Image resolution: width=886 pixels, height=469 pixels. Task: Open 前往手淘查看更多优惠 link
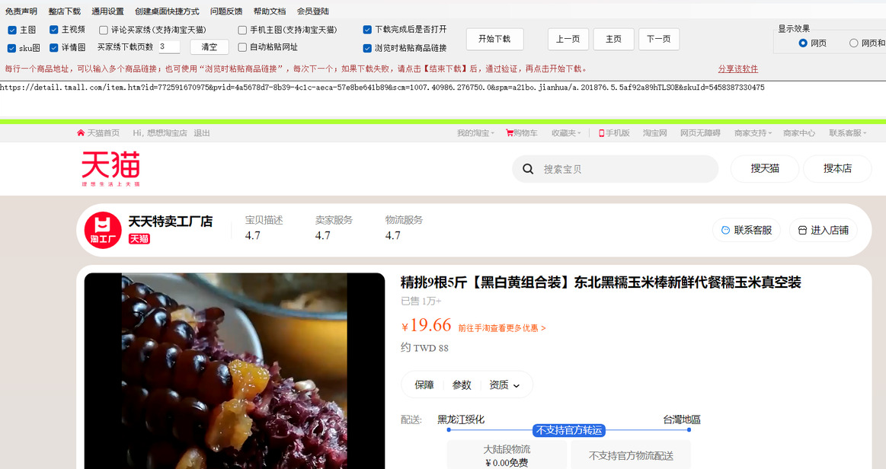pos(502,328)
